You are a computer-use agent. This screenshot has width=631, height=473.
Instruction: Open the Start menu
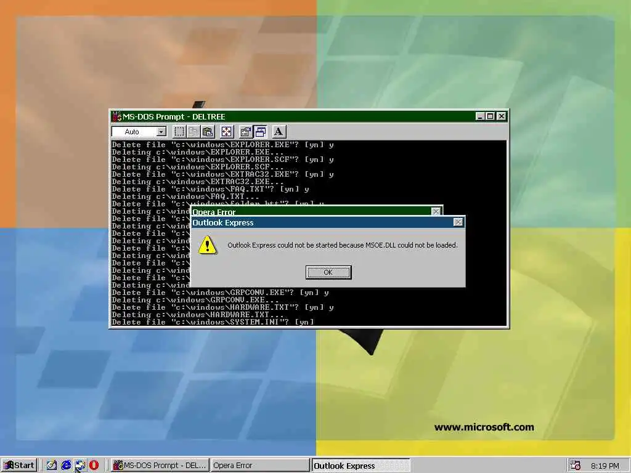pos(19,466)
